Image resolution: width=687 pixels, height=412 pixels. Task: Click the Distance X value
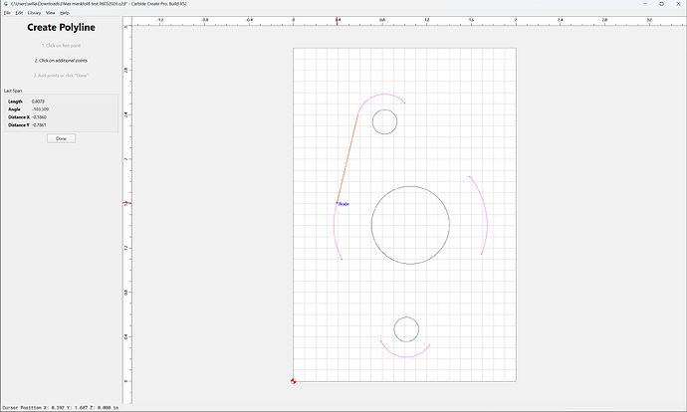(x=39, y=116)
